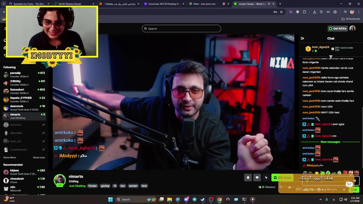Viewport: 363px width, 204px height.
Task: Click the history clock toolbar icon
Action: [x=321, y=12]
